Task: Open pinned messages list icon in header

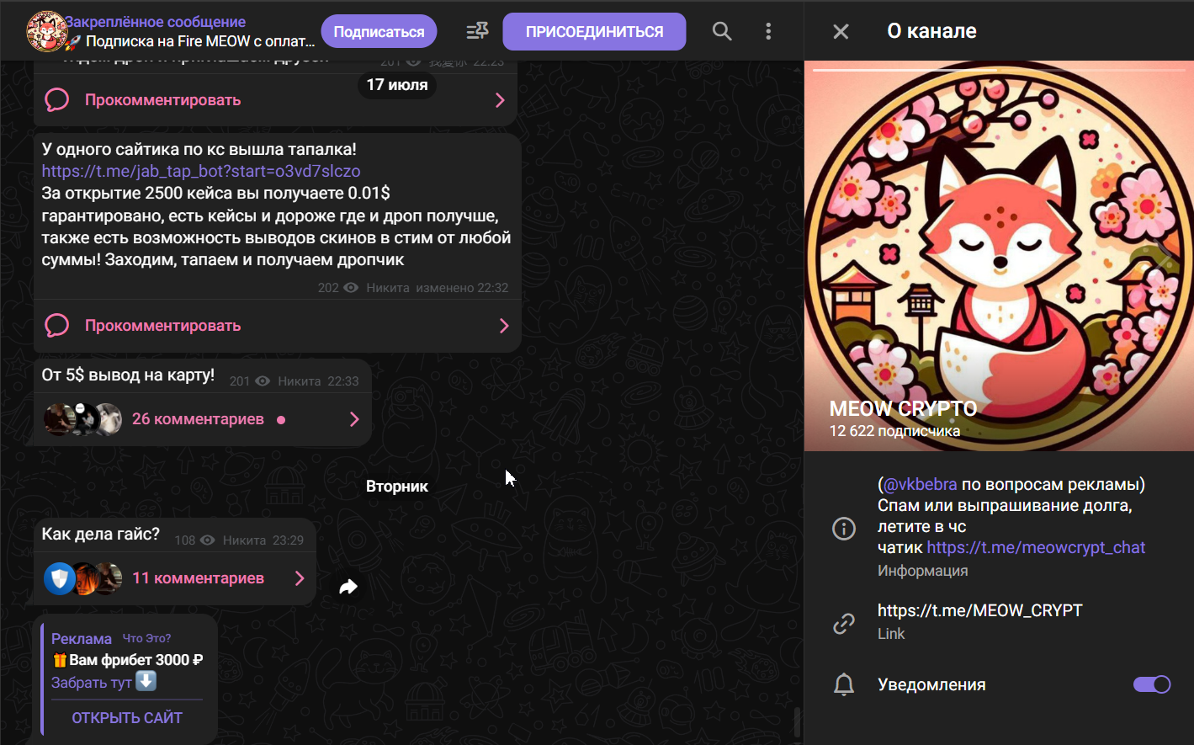Action: pos(477,31)
